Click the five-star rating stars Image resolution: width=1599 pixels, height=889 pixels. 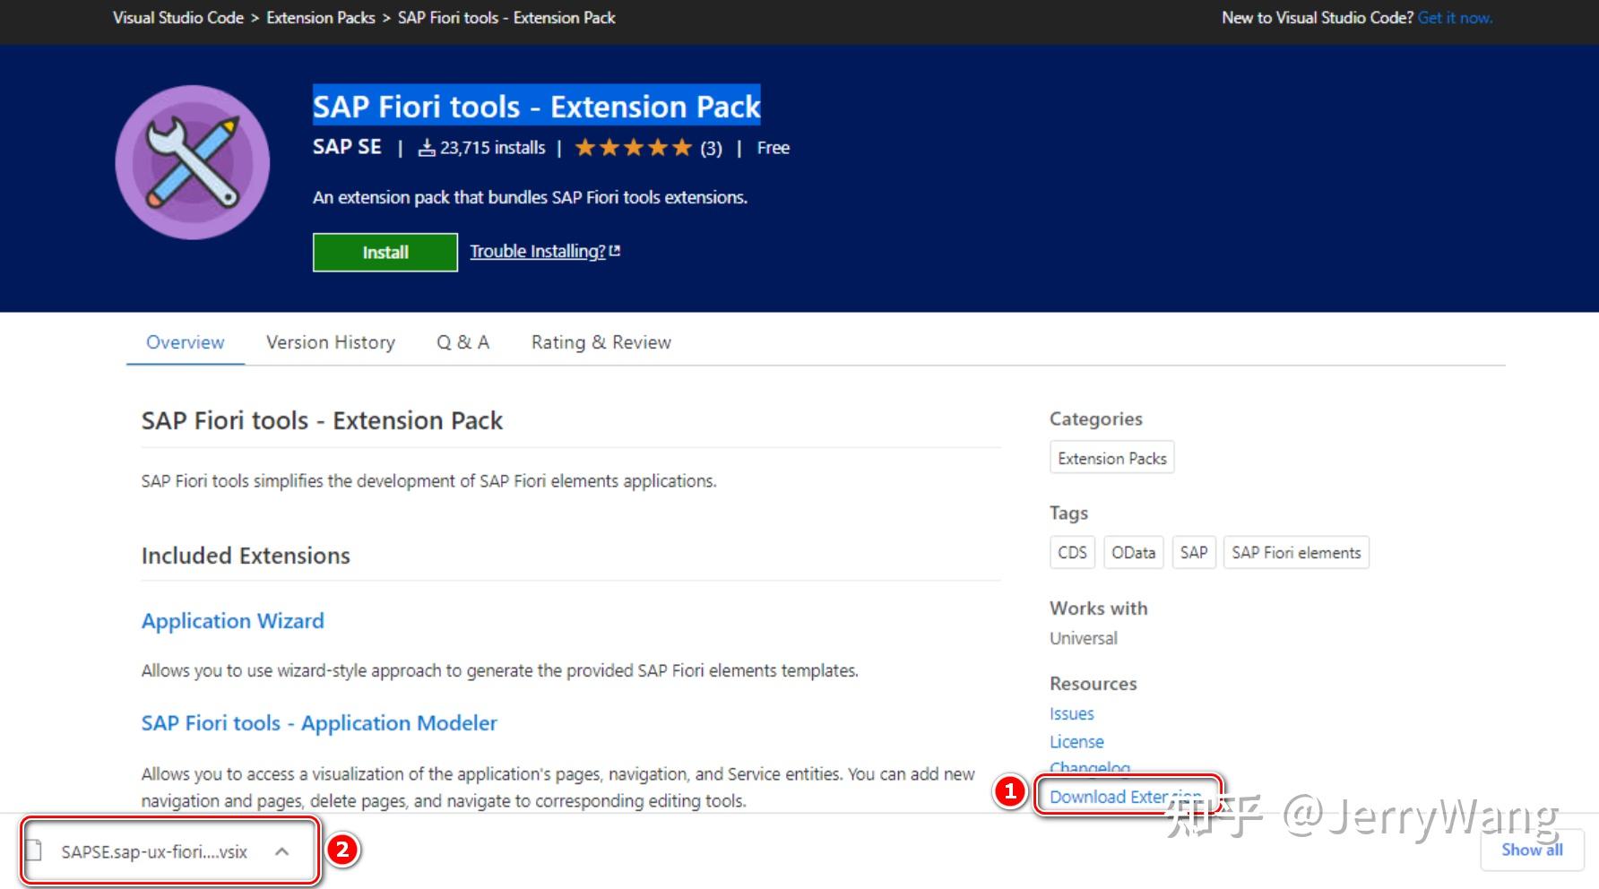point(634,147)
